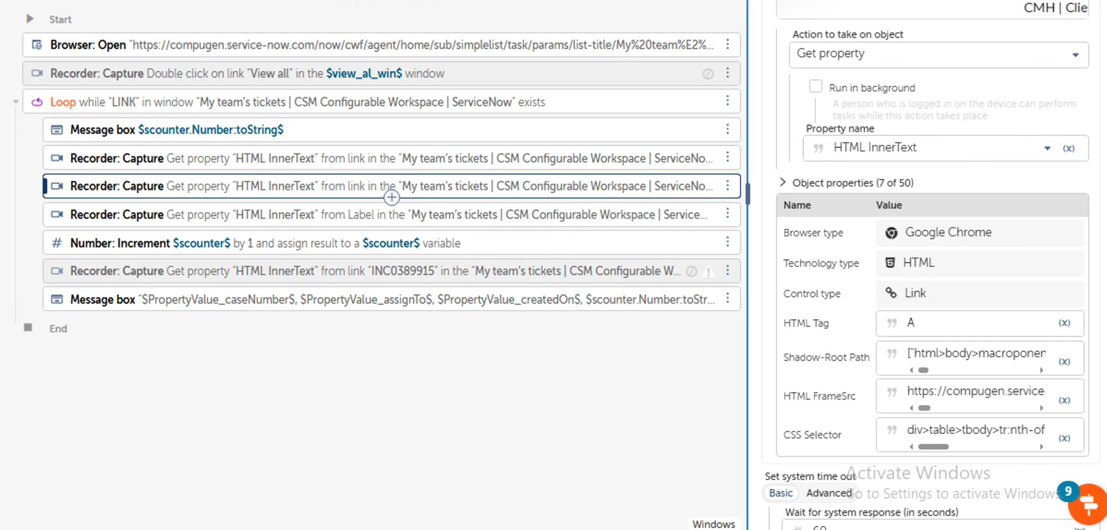
Task: Click the Message box $scounter row icon
Action: [x=57, y=130]
